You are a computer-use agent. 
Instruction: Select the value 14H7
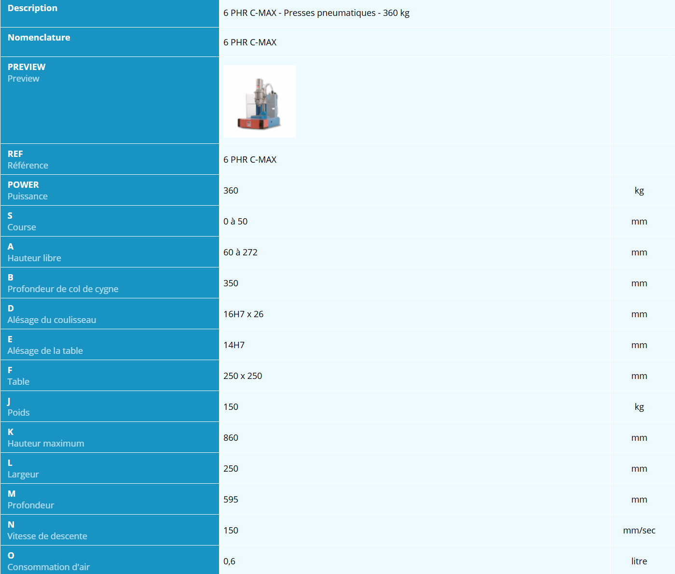click(234, 345)
